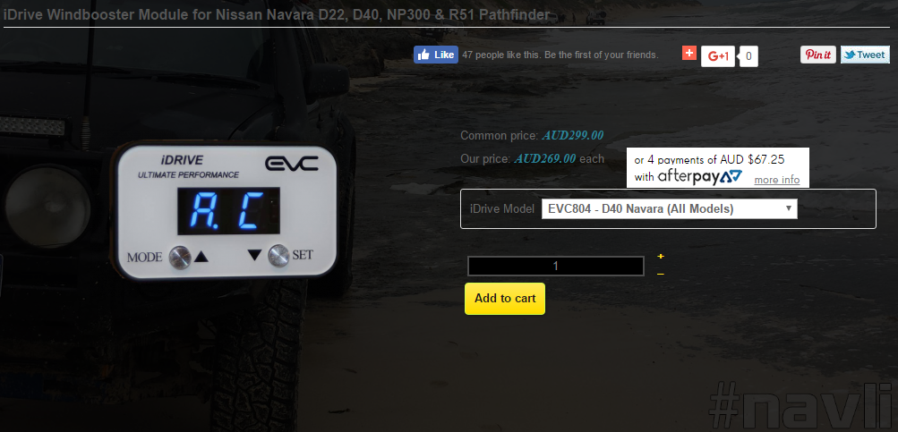Add to cart button

point(505,298)
